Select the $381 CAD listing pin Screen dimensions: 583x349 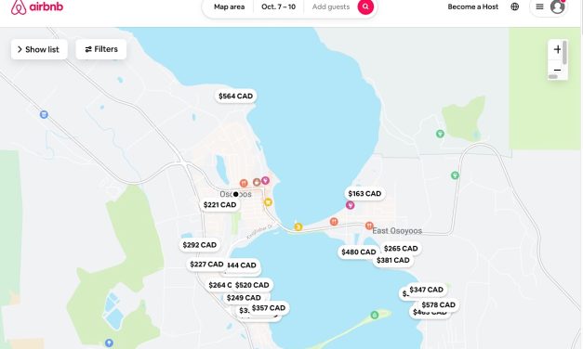pyautogui.click(x=393, y=260)
